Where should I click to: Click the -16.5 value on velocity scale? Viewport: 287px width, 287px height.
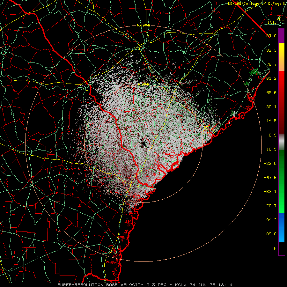(x=270, y=149)
